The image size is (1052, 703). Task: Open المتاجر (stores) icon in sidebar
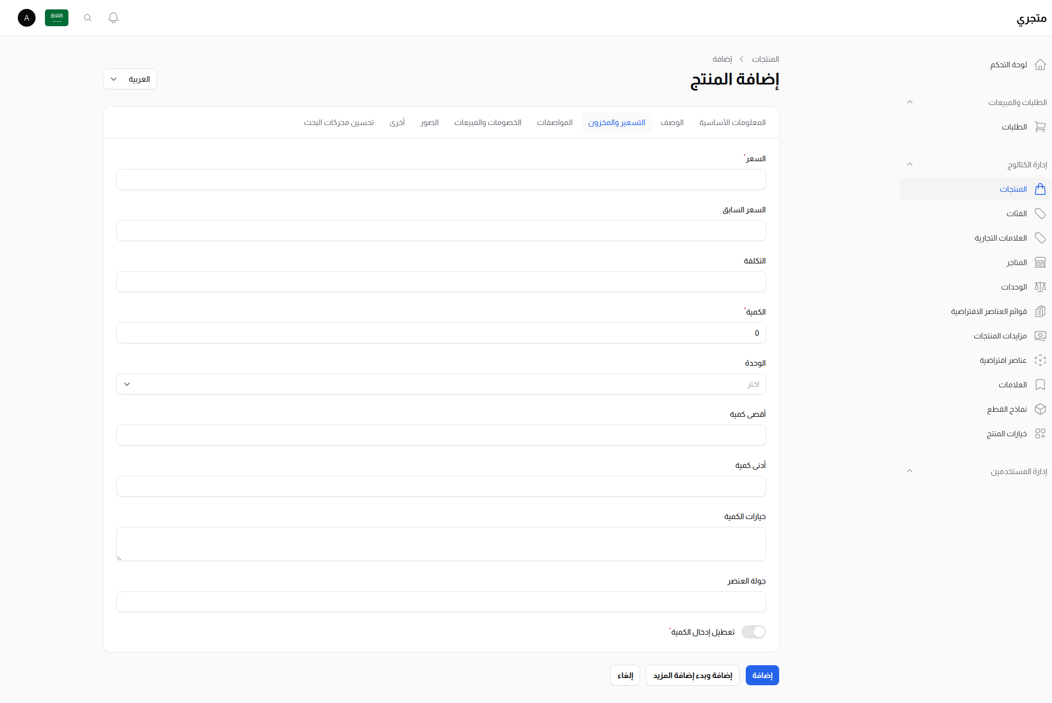(x=1040, y=262)
